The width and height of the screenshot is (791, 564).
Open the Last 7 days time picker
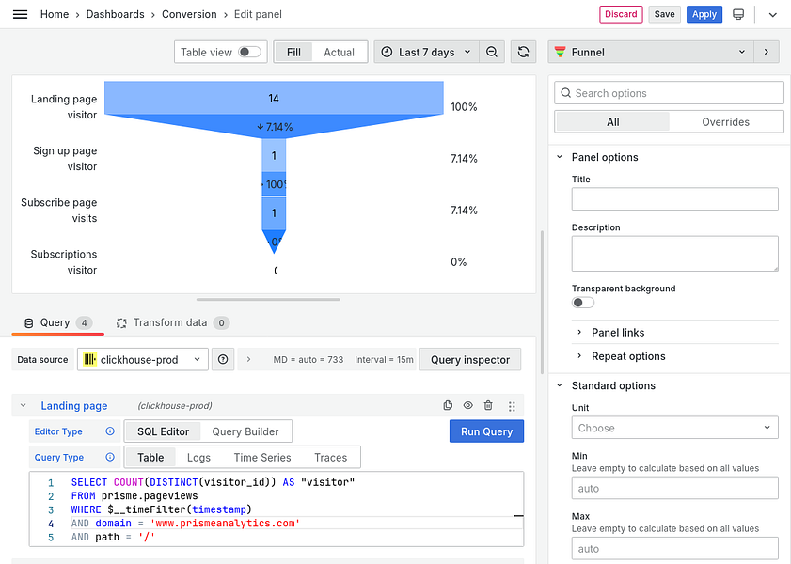(x=426, y=52)
